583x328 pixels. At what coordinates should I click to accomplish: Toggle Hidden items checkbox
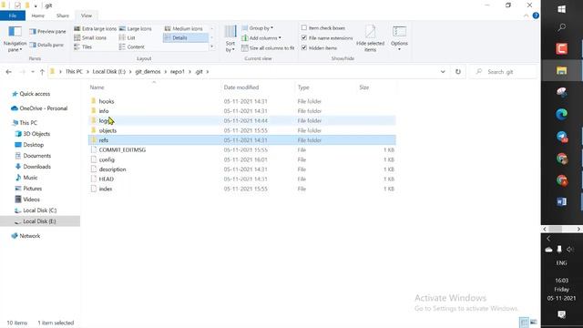pyautogui.click(x=304, y=48)
